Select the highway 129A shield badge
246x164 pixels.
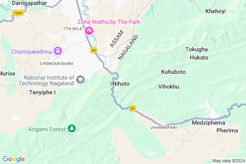click(18, 13)
